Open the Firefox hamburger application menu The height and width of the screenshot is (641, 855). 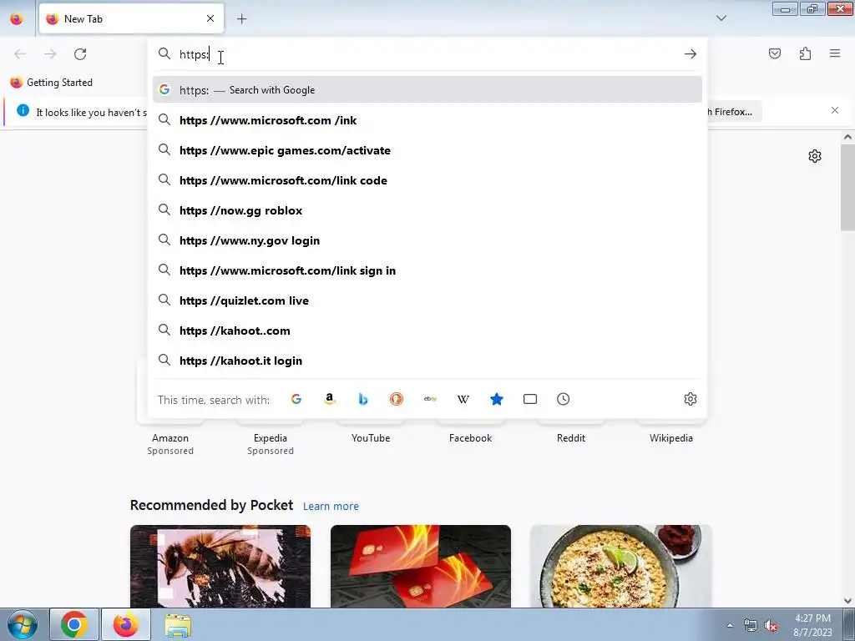[835, 53]
